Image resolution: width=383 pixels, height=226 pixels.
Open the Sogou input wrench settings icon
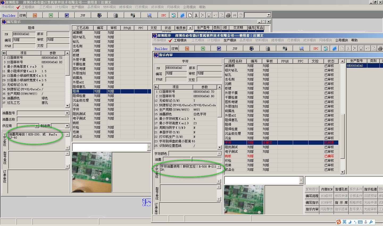coord(372,222)
